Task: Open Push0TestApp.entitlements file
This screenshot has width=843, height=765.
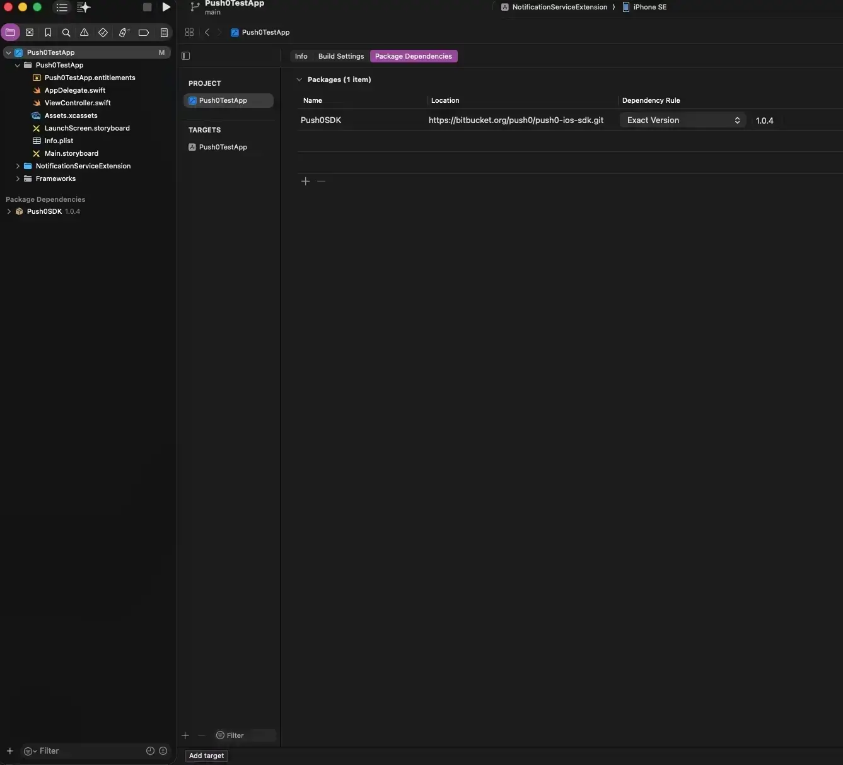Action: tap(90, 78)
